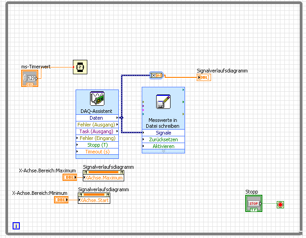Click the X-Achse.Bereich:Minimum label
Image resolution: width=306 pixels, height=238 pixels.
40,193
